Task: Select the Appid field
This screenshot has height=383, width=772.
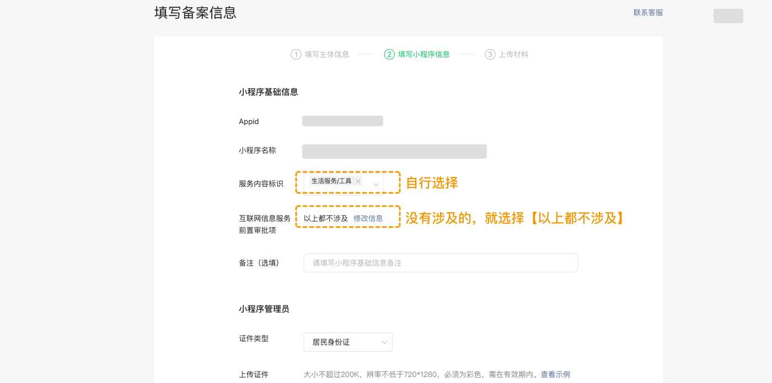Action: click(342, 121)
